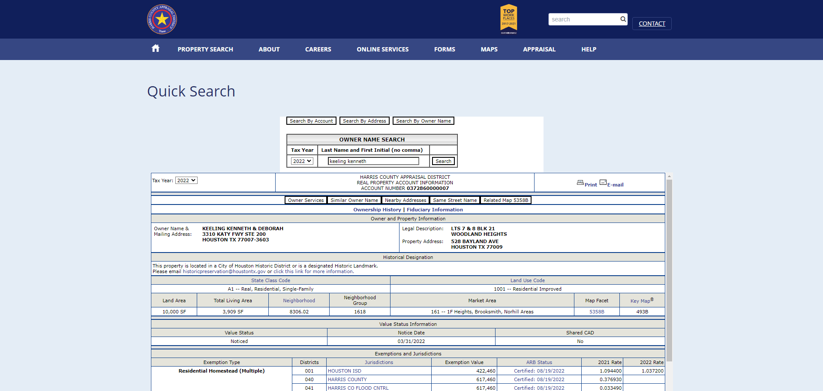The image size is (823, 391).
Task: Click the Contact link
Action: [x=652, y=24]
